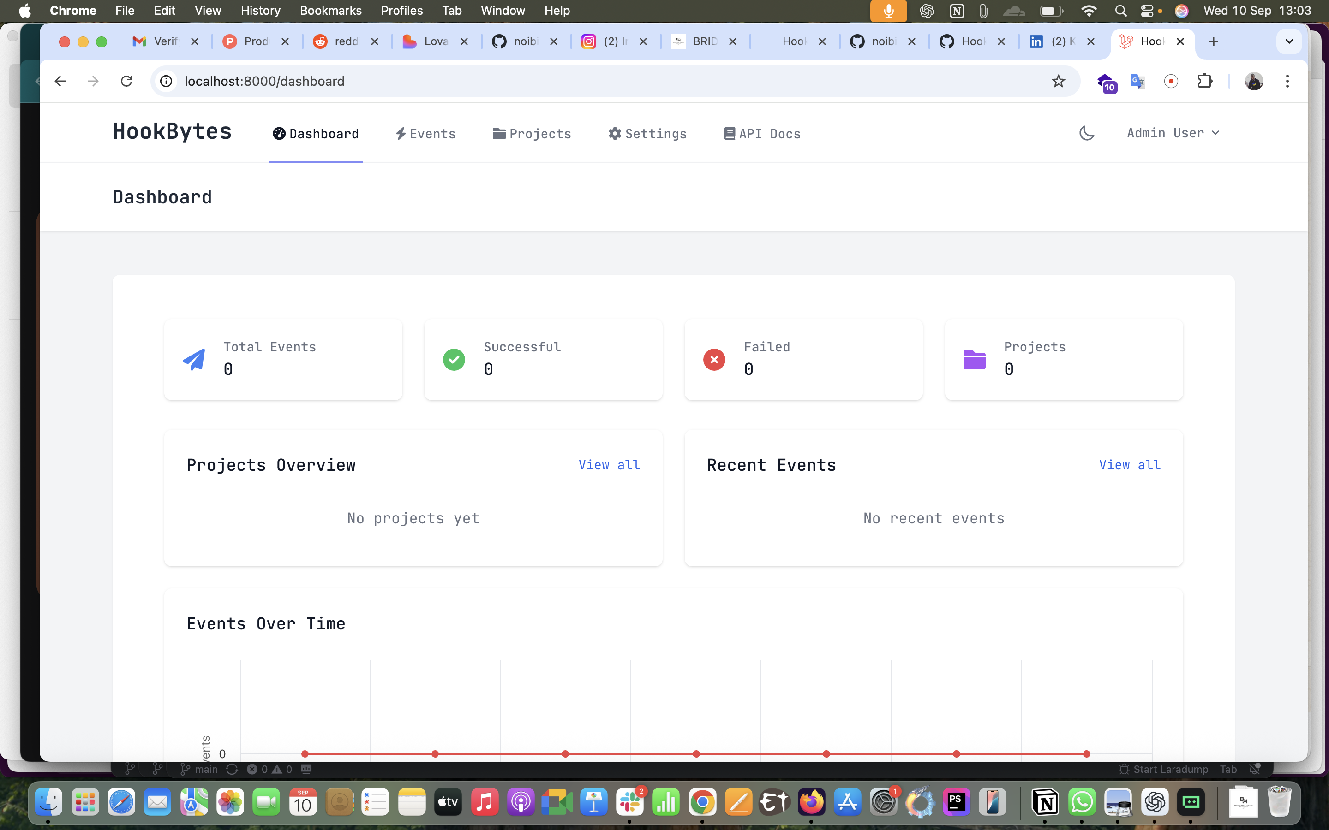Click the orange microphone menu bar icon
The height and width of the screenshot is (830, 1329).
tap(888, 11)
